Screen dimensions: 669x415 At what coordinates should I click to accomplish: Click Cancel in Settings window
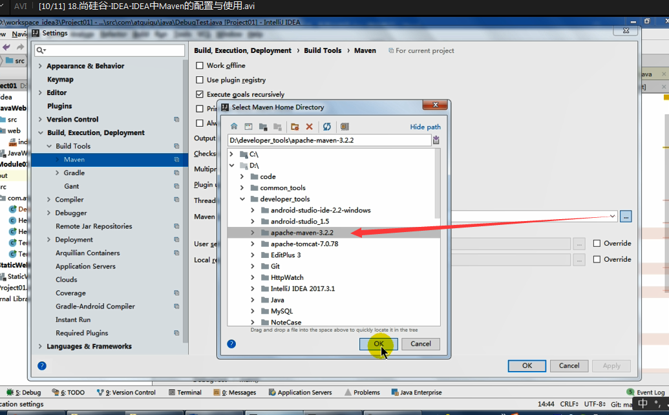569,366
